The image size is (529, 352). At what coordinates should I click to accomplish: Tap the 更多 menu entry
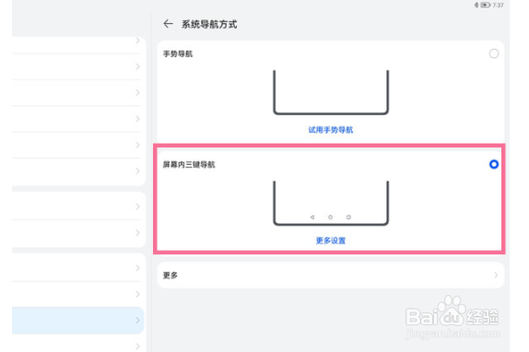(x=331, y=276)
